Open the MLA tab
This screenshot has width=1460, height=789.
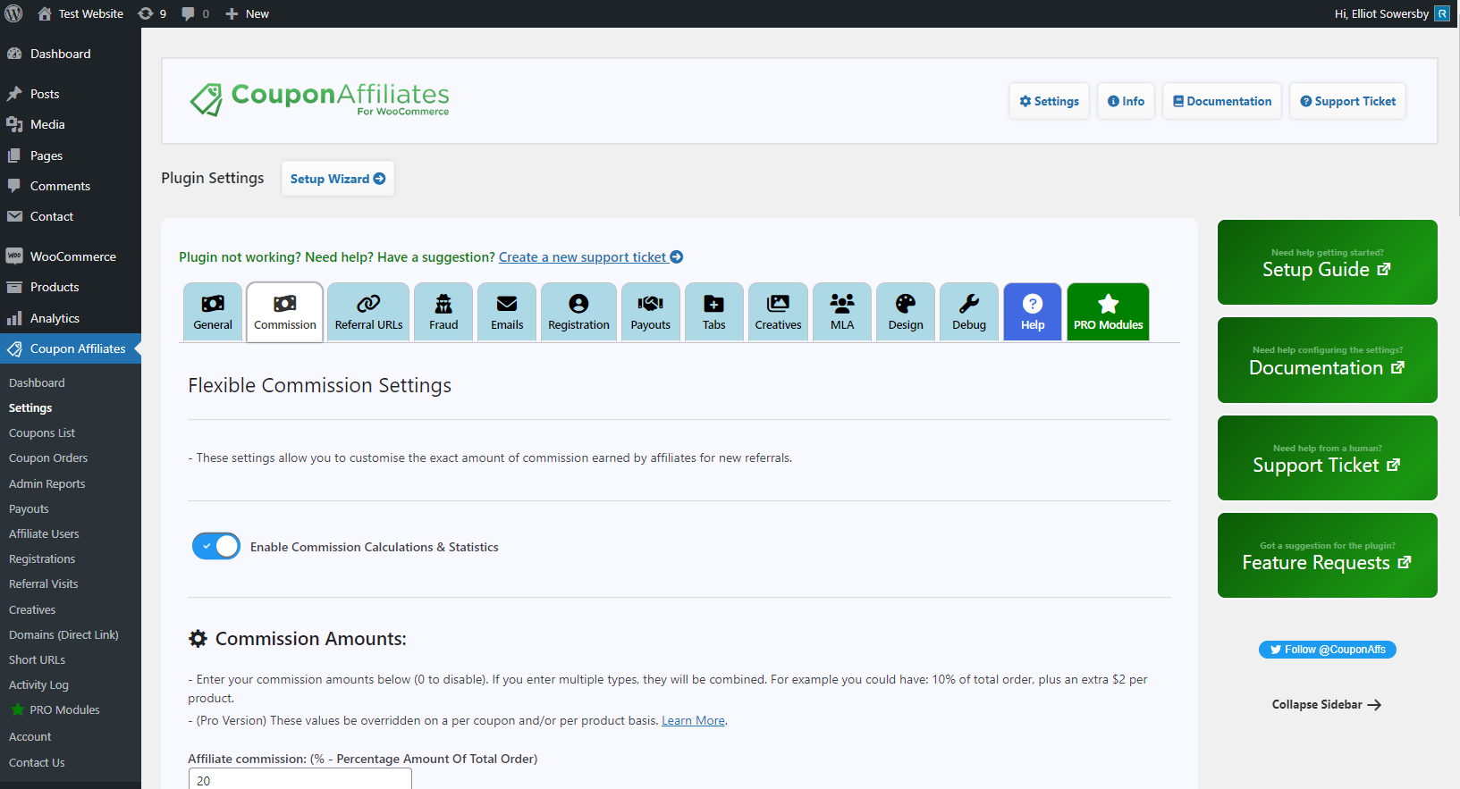tap(842, 312)
